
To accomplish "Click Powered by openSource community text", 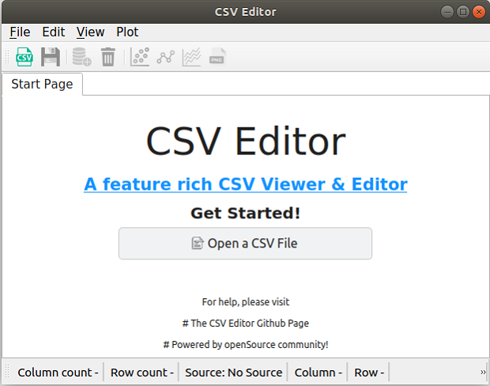I will coord(246,344).
